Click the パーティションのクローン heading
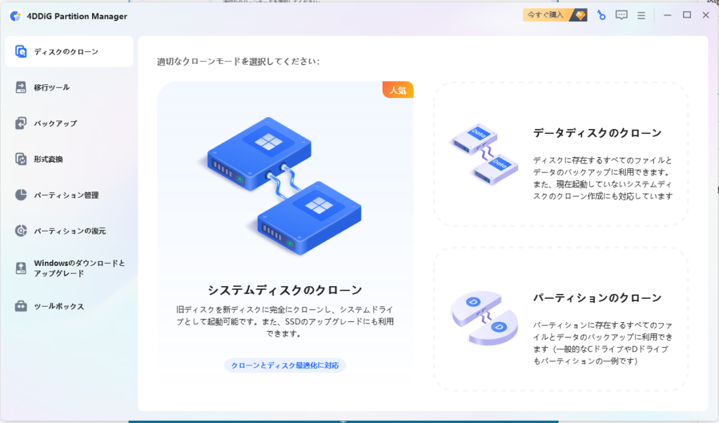This screenshot has height=423, width=719. click(597, 298)
